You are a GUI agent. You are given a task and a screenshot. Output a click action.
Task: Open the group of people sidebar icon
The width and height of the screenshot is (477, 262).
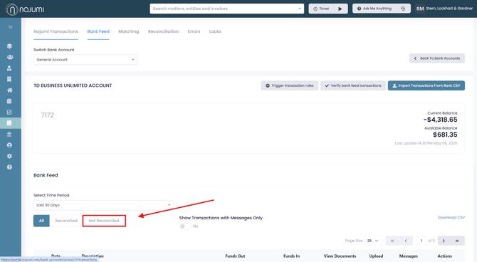(10, 57)
